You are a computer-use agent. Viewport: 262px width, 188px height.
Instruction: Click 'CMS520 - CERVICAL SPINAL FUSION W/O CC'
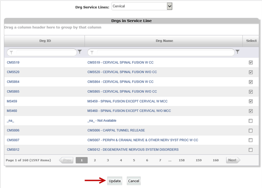pos(122,72)
